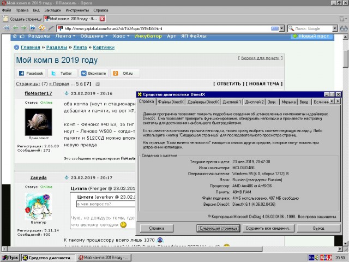Viewport: 349px width, 262px height.
Task: Open the Инструменты menu
Action: [x=77, y=10]
